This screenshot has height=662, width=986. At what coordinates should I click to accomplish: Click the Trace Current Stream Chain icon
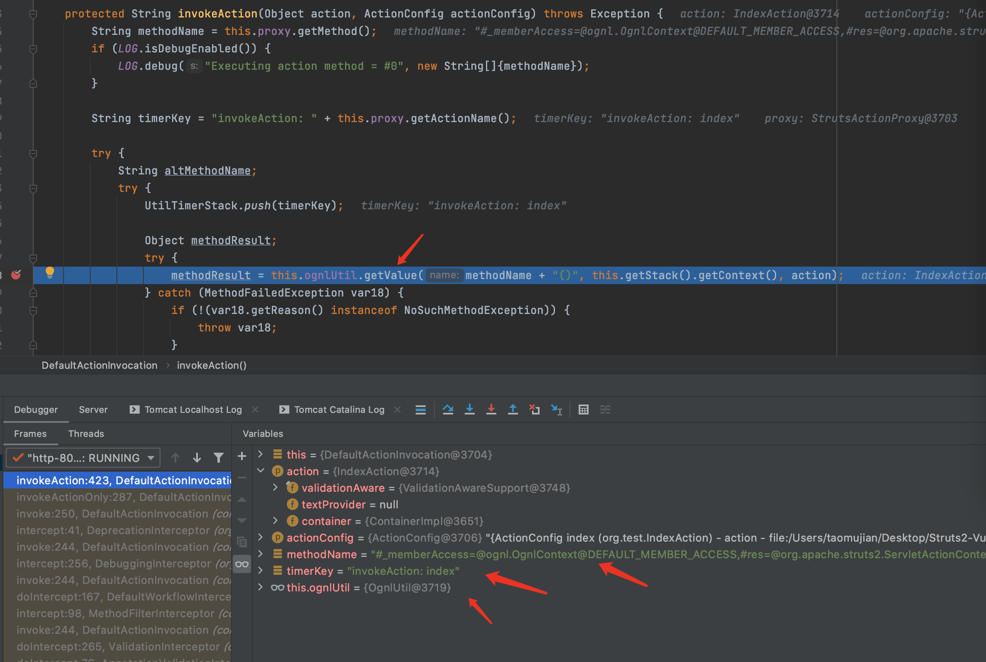pyautogui.click(x=605, y=409)
